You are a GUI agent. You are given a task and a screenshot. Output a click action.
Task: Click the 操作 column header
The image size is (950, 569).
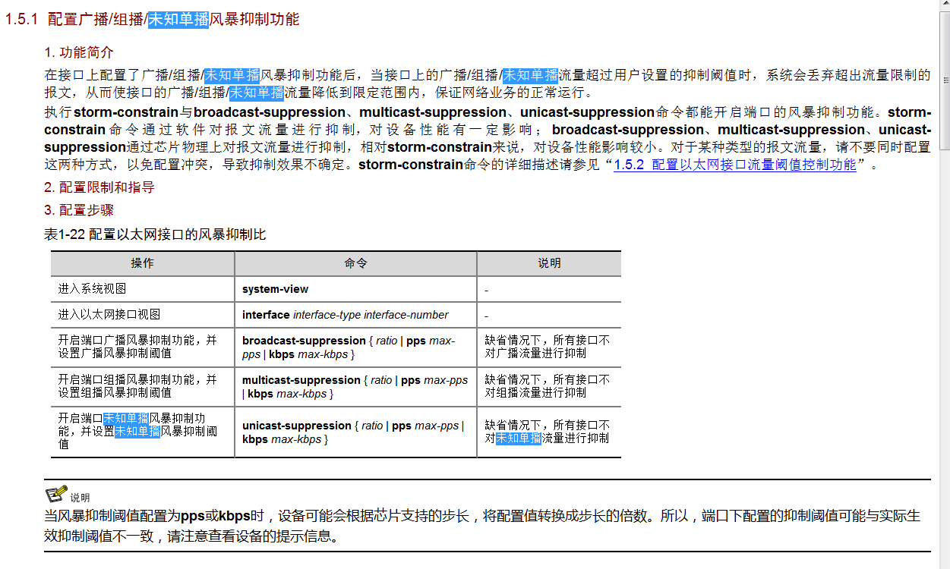pyautogui.click(x=143, y=263)
